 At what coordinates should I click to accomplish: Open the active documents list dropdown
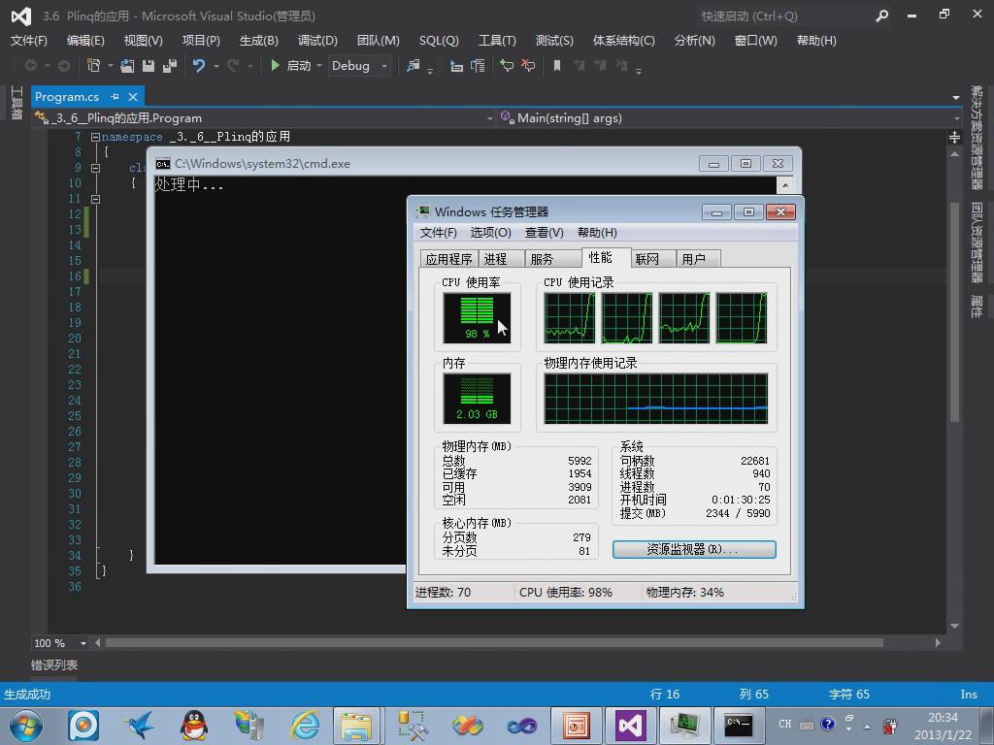point(955,98)
